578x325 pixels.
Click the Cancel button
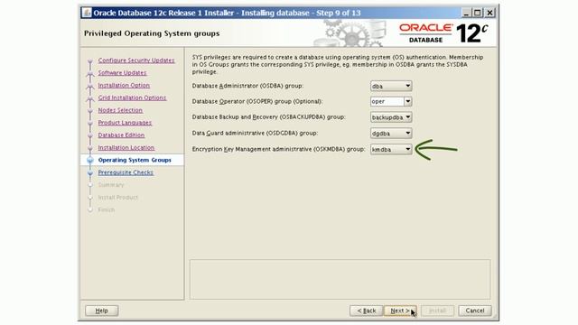tap(475, 311)
